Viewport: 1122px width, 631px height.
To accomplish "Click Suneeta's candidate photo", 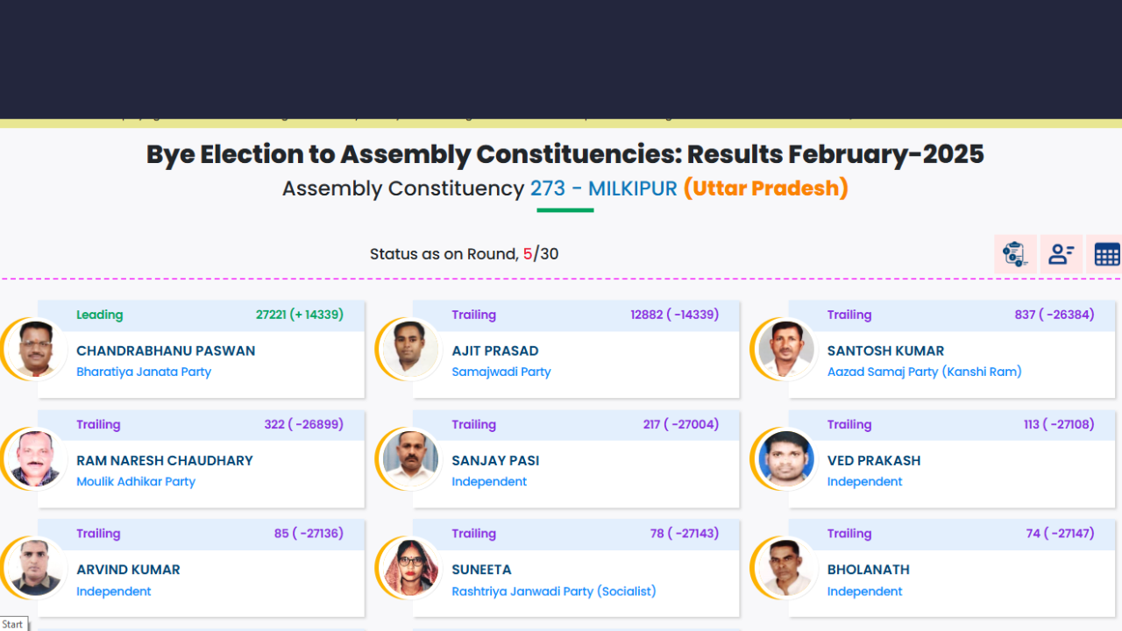I will [x=410, y=568].
